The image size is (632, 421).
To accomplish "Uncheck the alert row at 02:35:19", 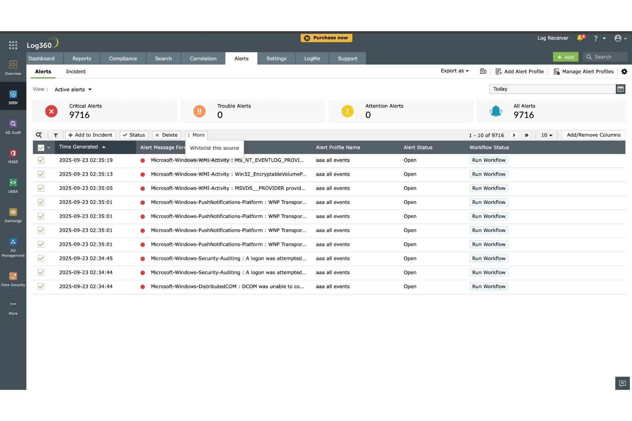I will click(41, 160).
